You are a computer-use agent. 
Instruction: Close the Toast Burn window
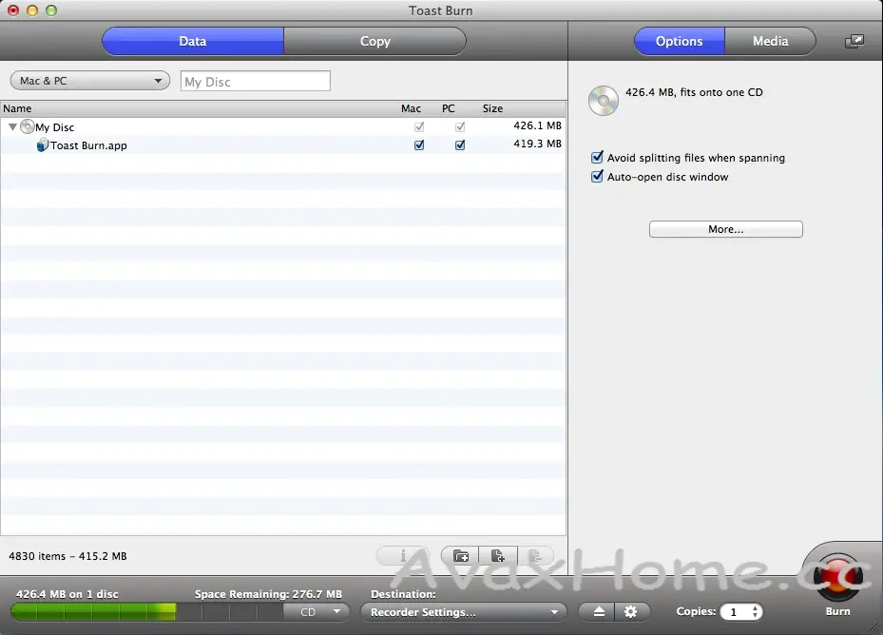[13, 10]
